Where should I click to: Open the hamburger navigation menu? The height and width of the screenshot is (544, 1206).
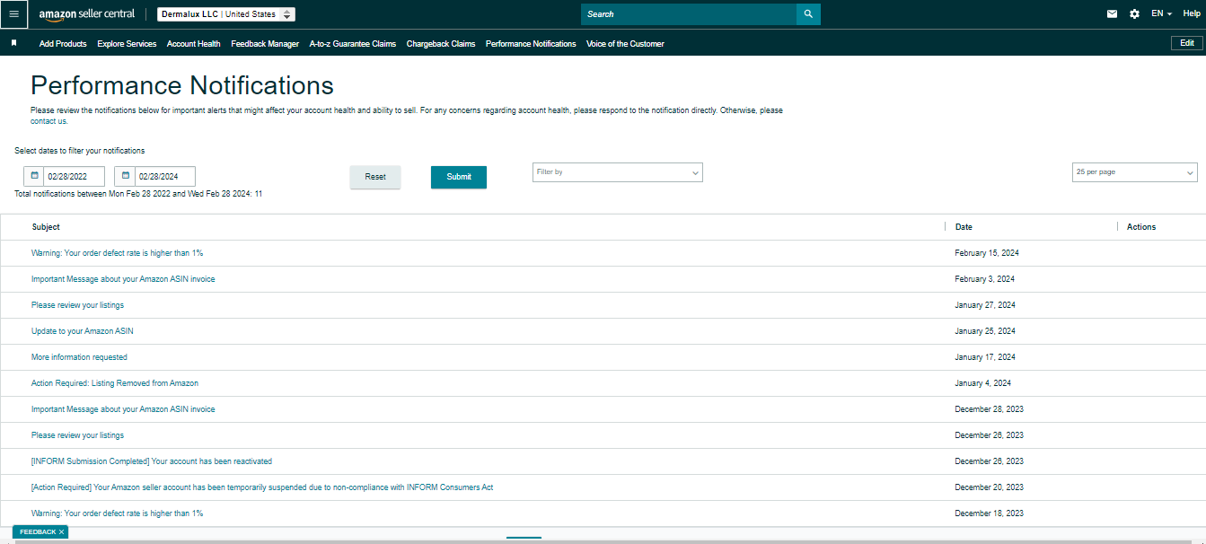[x=13, y=14]
